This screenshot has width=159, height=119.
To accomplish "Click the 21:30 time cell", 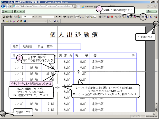I will pyautogui.click(x=50, y=74).
